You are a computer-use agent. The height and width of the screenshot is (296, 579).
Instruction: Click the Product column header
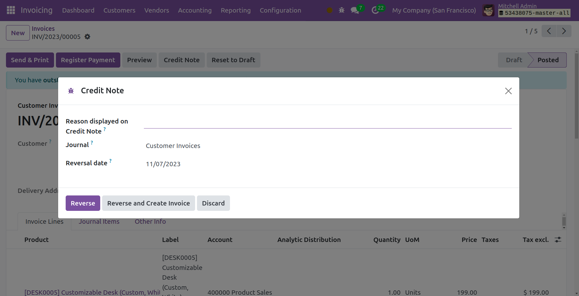[x=36, y=240]
